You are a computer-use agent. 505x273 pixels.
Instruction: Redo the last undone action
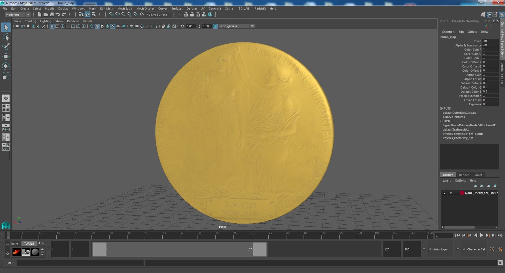tap(64, 14)
